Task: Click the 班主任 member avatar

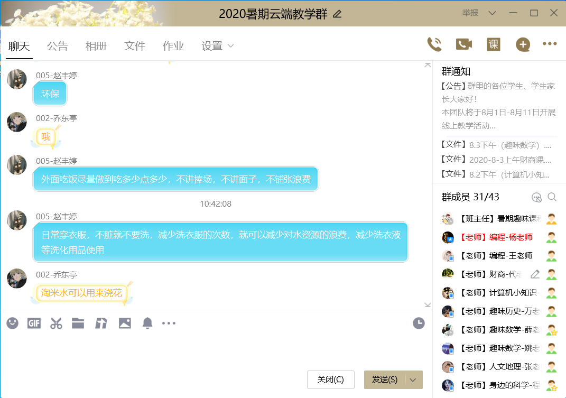Action: click(x=448, y=219)
